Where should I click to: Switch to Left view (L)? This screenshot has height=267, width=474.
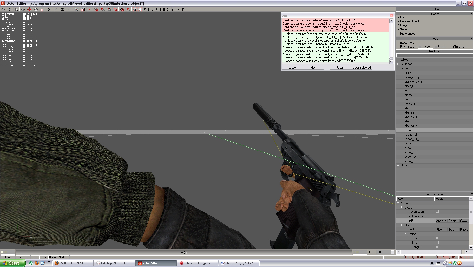[153, 9]
